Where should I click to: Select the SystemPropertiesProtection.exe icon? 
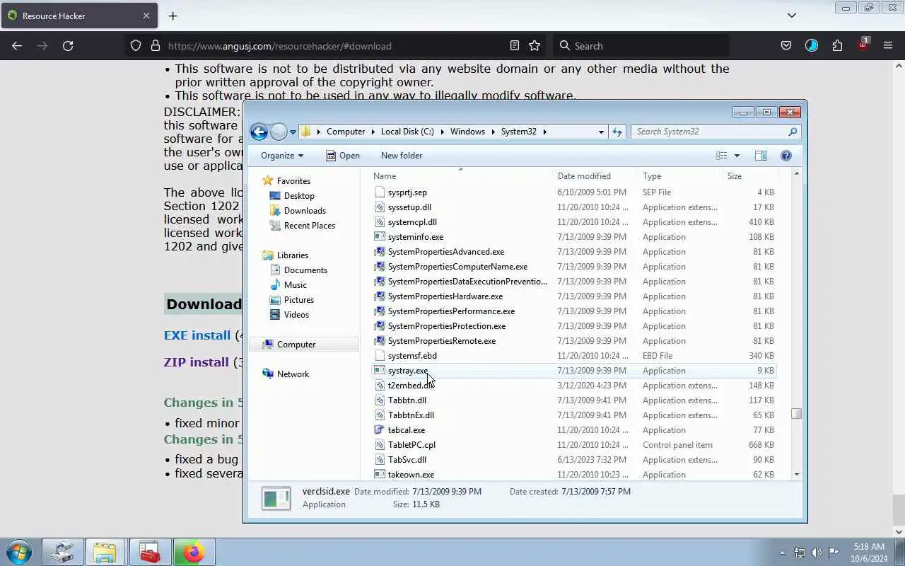[x=380, y=326]
